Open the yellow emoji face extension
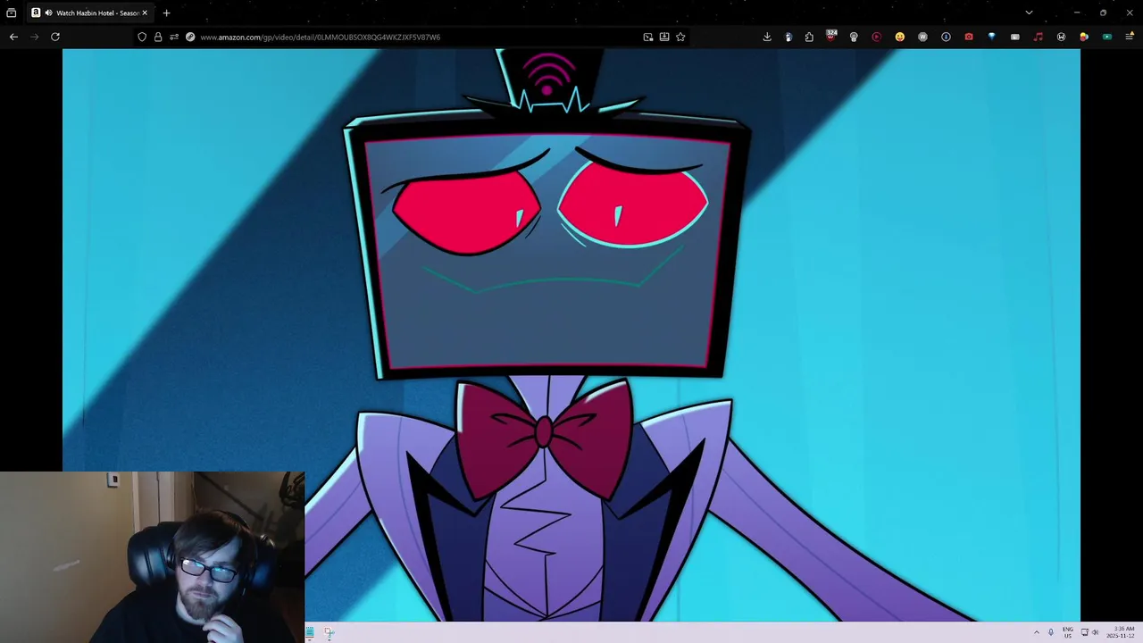The width and height of the screenshot is (1143, 643). pos(899,37)
